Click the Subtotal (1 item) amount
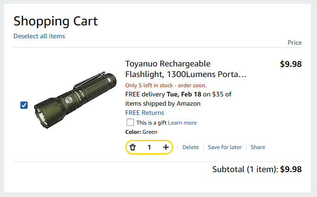The width and height of the screenshot is (317, 197). 291,169
